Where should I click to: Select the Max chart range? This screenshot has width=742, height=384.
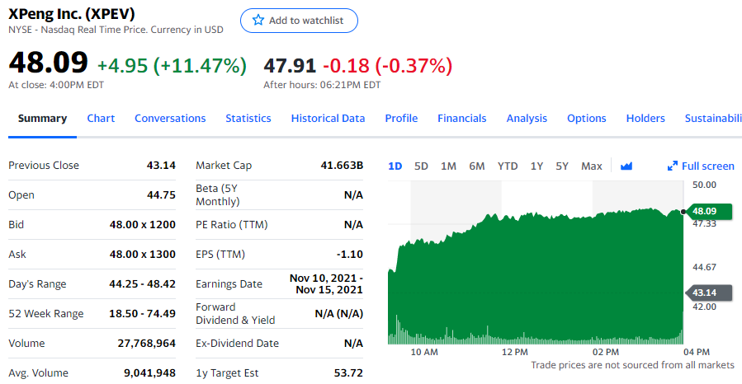pyautogui.click(x=592, y=166)
